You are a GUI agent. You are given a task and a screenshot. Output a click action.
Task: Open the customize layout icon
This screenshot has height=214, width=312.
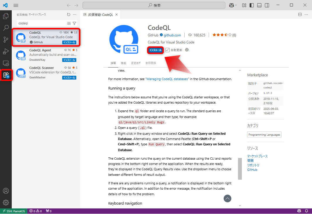[244, 5]
